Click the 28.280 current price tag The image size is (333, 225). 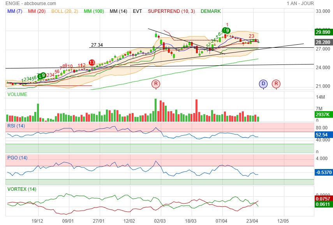tap(323, 42)
